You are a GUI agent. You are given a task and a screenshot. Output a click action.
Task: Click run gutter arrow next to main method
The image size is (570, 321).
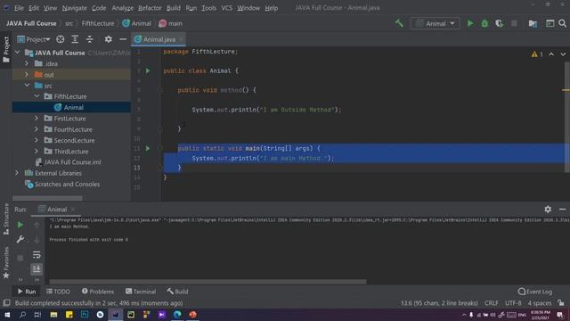tap(148, 149)
